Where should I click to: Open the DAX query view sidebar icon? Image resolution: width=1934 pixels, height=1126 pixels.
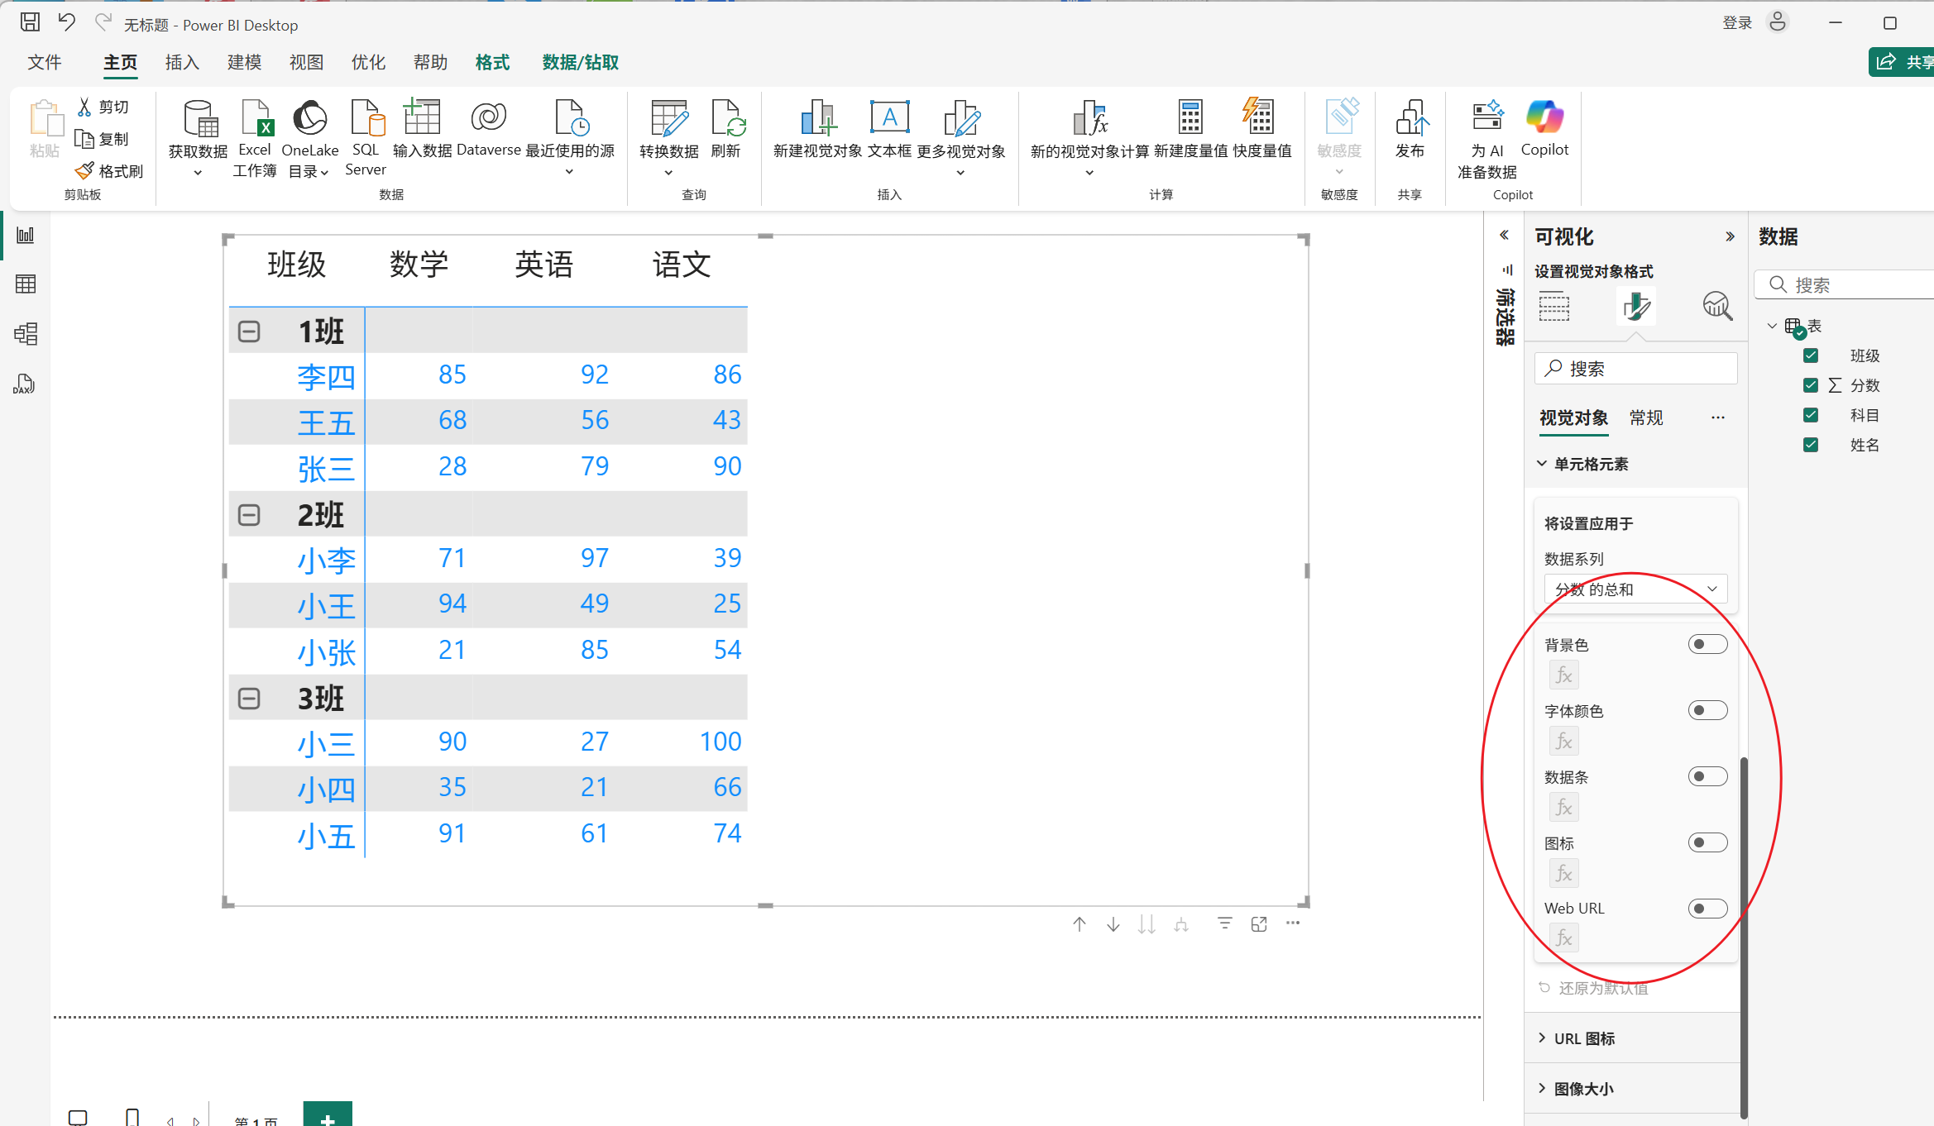click(26, 384)
